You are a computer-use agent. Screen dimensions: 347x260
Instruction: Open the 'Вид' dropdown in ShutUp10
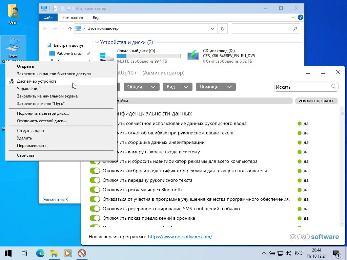[178, 87]
